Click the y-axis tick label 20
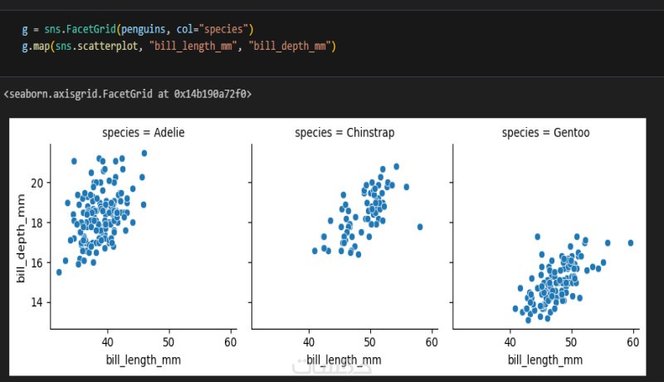The width and height of the screenshot is (664, 382). coord(38,183)
